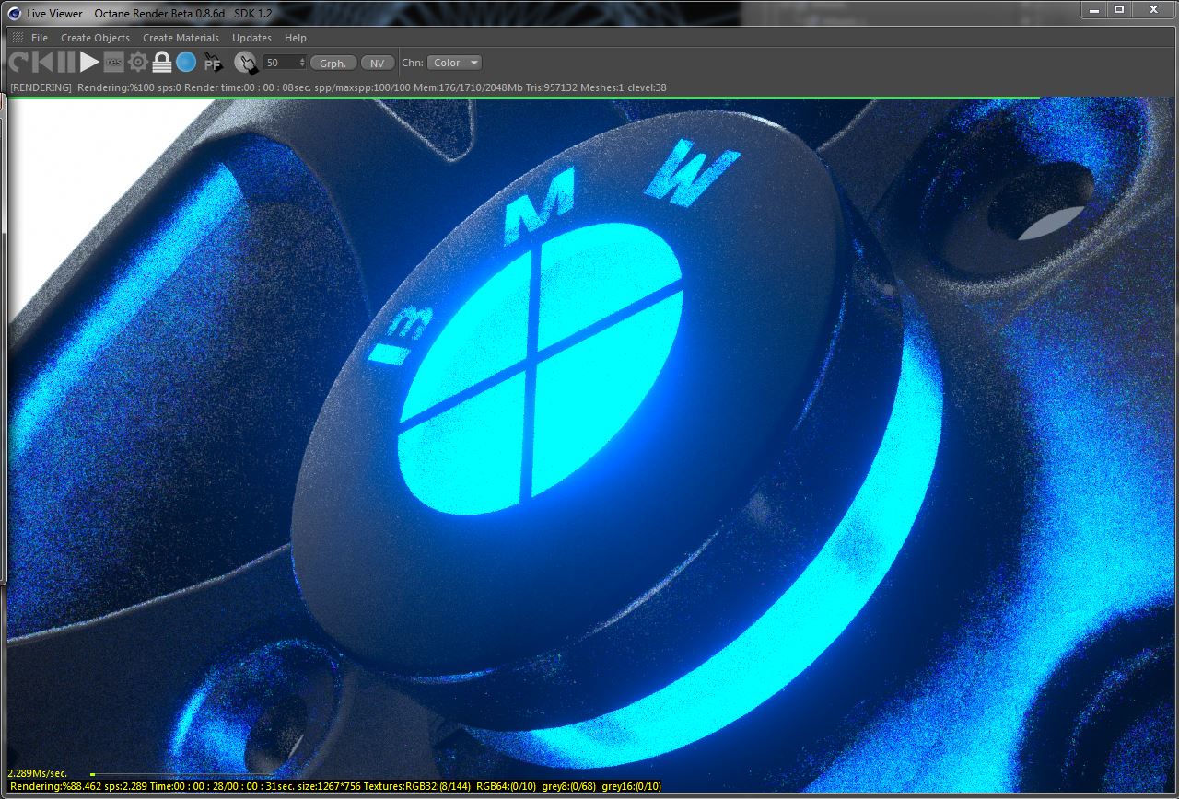Select the hand pick material tool
Image resolution: width=1179 pixels, height=799 pixels.
246,63
